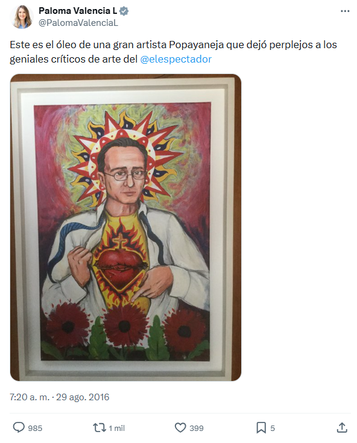357x443 pixels.
Task: Open Paloma Valencia's profile avatar
Action: [x=22, y=17]
